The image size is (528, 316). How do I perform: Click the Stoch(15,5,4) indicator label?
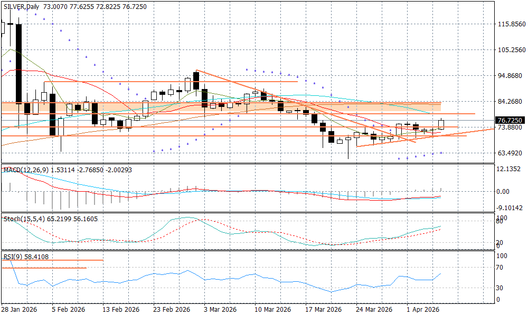point(29,219)
